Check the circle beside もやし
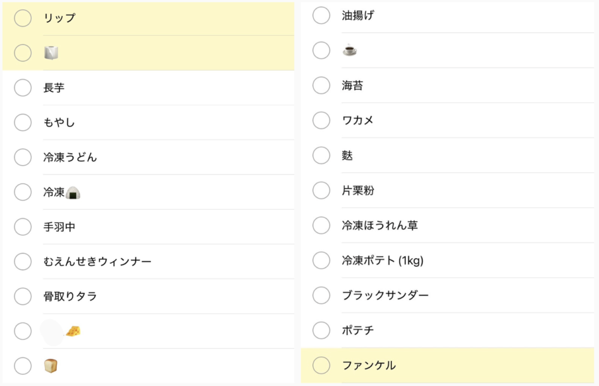The height and width of the screenshot is (386, 599). pyautogui.click(x=23, y=123)
